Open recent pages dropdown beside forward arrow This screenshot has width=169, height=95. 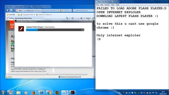tap(14, 11)
